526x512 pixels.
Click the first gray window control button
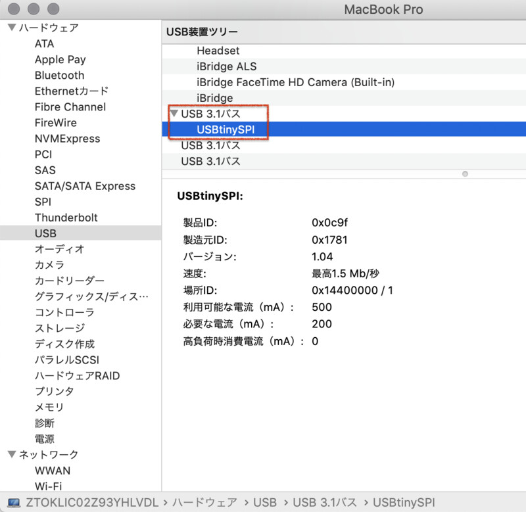(x=13, y=9)
